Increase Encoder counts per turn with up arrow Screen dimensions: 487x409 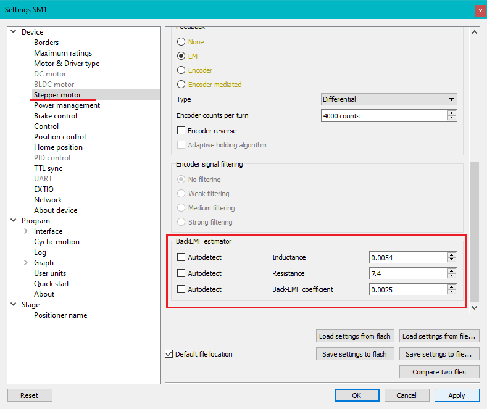click(452, 113)
